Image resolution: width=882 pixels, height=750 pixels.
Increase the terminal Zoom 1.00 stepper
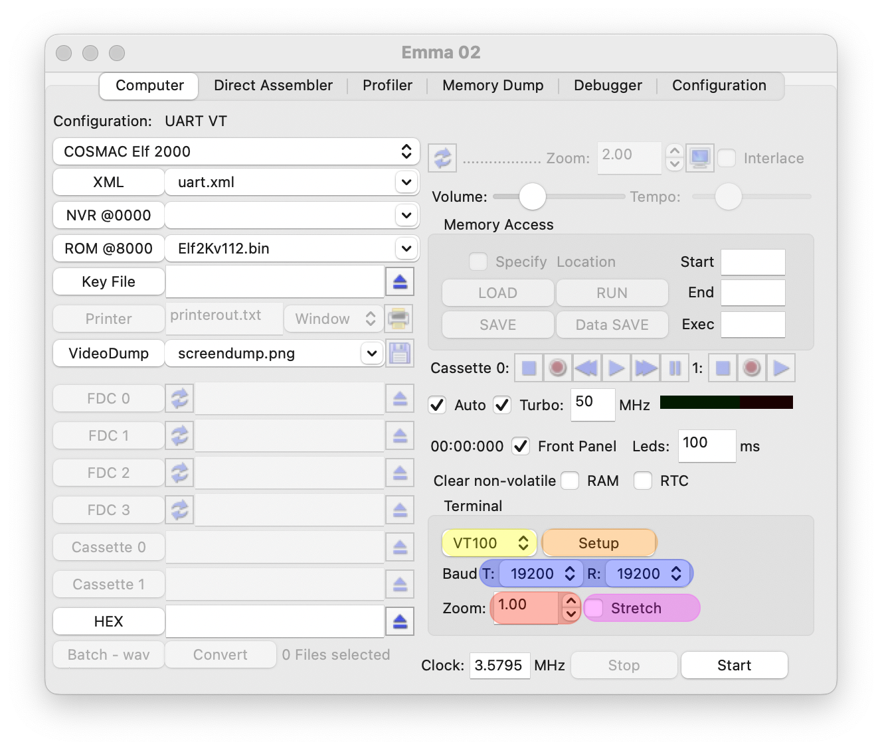(x=571, y=601)
